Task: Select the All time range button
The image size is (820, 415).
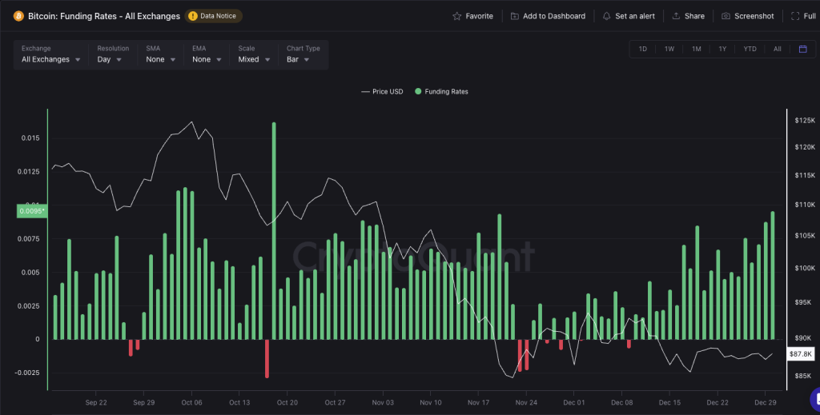Action: pos(777,49)
